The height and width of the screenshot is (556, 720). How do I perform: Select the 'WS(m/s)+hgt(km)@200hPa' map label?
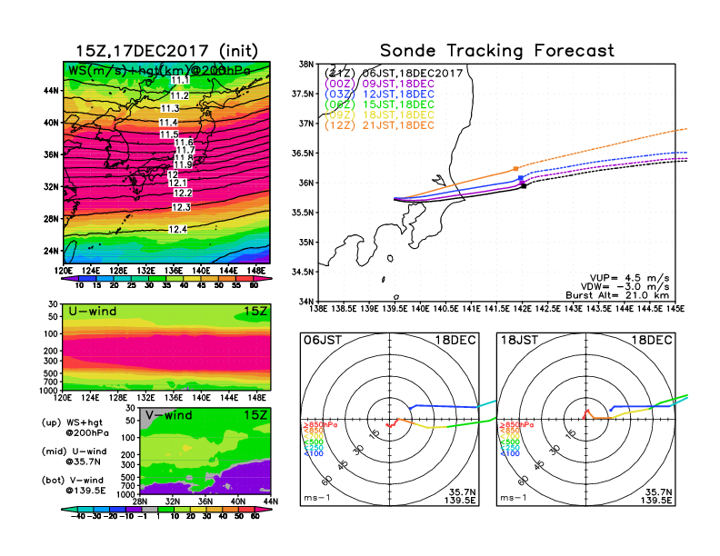159,71
